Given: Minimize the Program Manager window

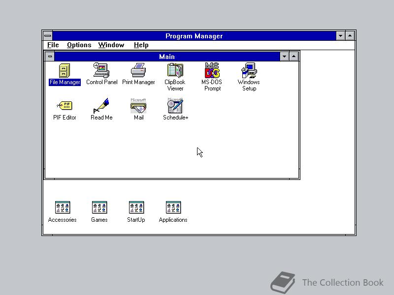Looking at the screenshot, I should pyautogui.click(x=340, y=36).
